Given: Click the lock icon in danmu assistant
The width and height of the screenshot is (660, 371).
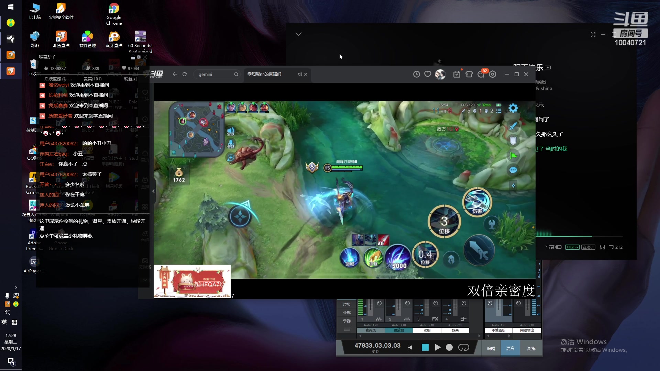Looking at the screenshot, I should (x=133, y=57).
